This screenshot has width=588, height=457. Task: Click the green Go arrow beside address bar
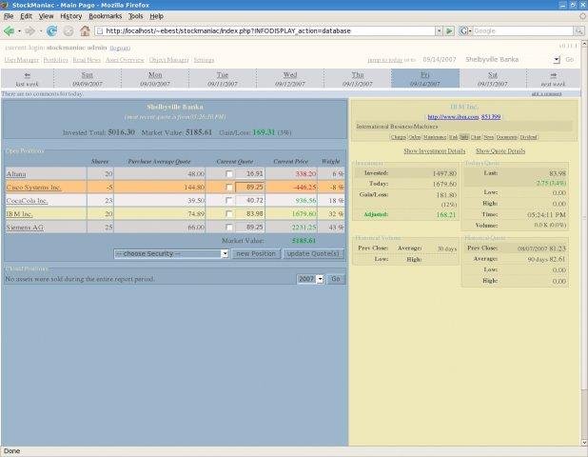click(x=449, y=30)
